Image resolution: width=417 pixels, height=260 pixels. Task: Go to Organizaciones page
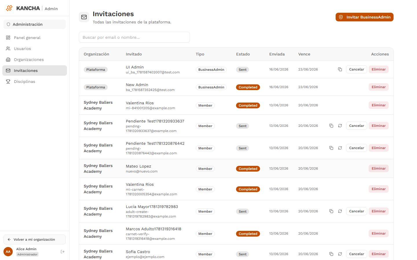[34, 60]
